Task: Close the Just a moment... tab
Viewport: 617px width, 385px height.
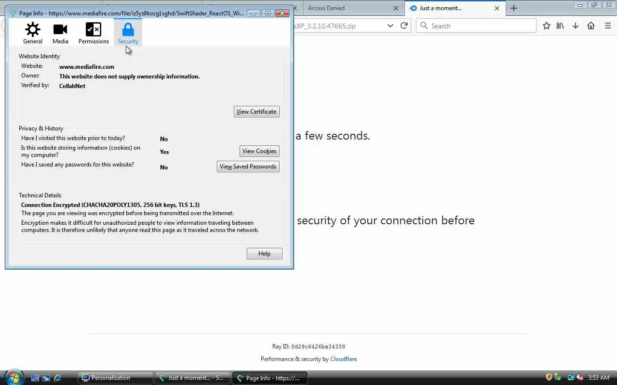Action: [x=497, y=8]
